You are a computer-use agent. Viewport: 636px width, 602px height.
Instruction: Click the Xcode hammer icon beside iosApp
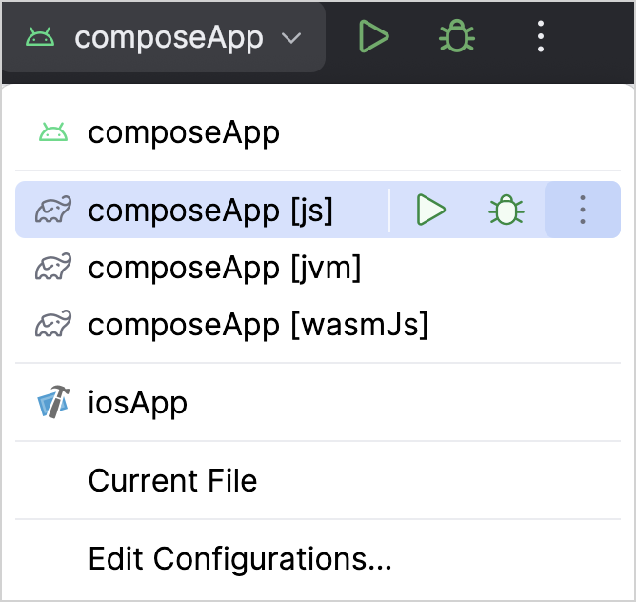[x=53, y=403]
